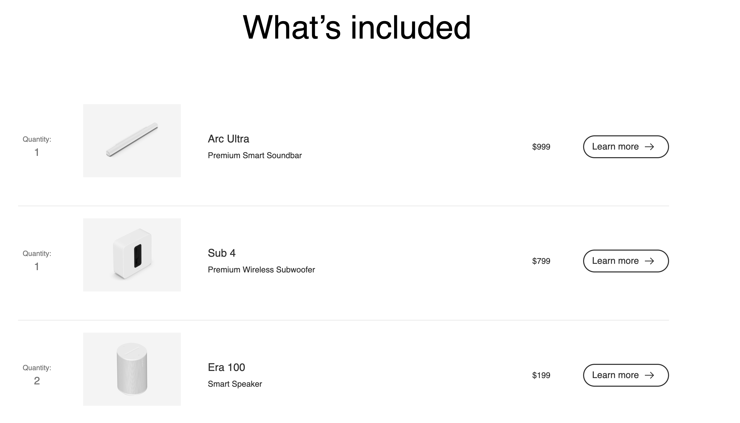
Task: Click the Sub 4 Learn more button
Action: (626, 261)
